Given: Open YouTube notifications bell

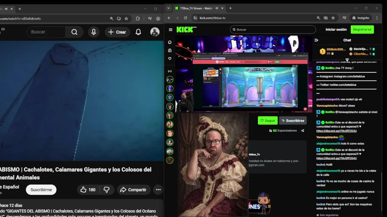Looking at the screenshot, I should tap(138, 32).
